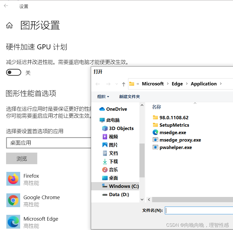
Task: Open the recent locations dropdown chevron
Action: pos(117,84)
